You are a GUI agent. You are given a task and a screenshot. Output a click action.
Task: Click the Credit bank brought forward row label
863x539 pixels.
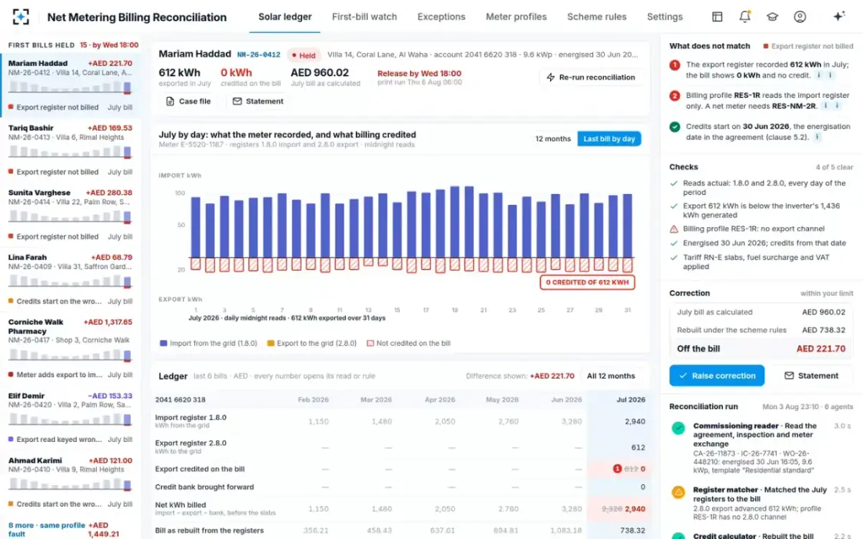[x=204, y=487]
